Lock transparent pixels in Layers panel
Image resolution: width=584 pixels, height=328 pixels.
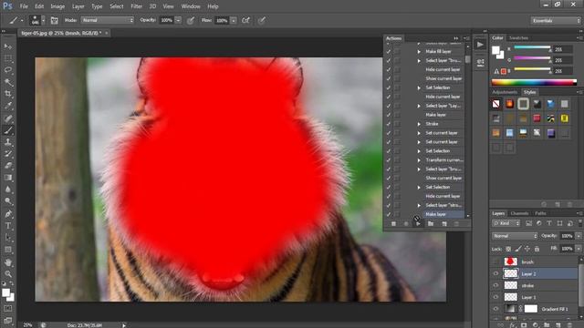click(509, 249)
